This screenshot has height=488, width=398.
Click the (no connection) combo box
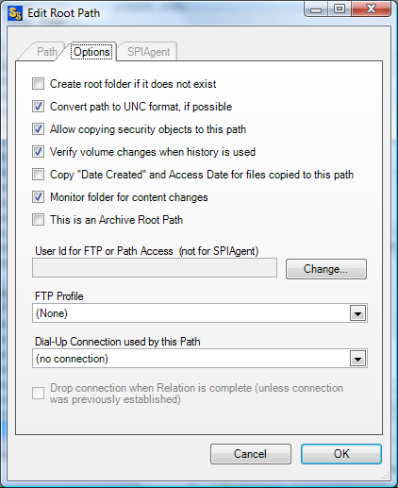tap(200, 359)
